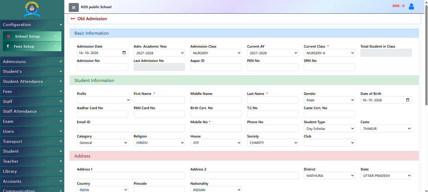Open the Exam sidebar menu

click(x=32, y=121)
